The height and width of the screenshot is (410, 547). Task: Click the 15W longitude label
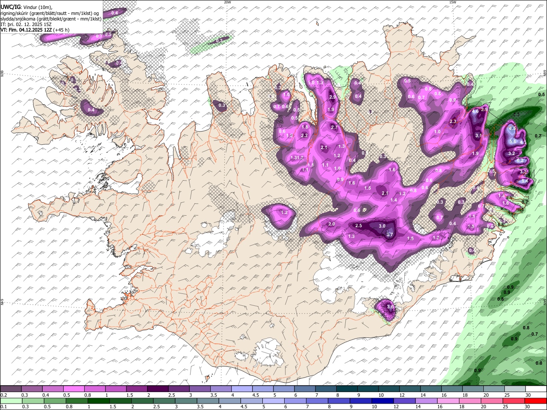pyautogui.click(x=453, y=2)
